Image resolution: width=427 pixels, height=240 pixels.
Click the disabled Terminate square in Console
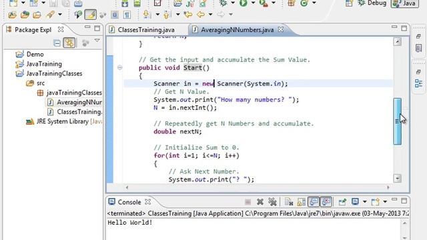[x=248, y=201]
